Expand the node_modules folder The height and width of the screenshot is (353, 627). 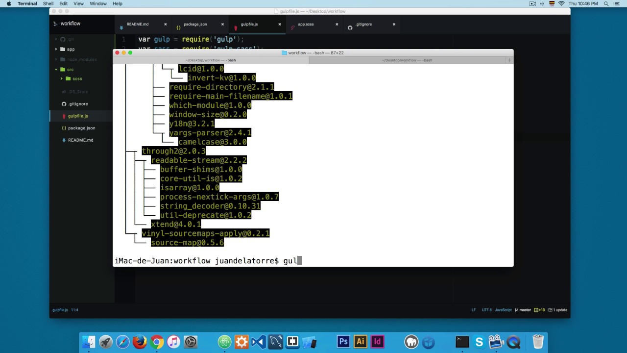coord(56,59)
